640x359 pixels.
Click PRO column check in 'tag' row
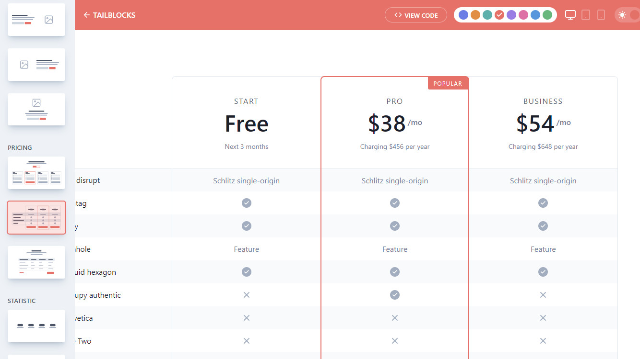pyautogui.click(x=395, y=203)
